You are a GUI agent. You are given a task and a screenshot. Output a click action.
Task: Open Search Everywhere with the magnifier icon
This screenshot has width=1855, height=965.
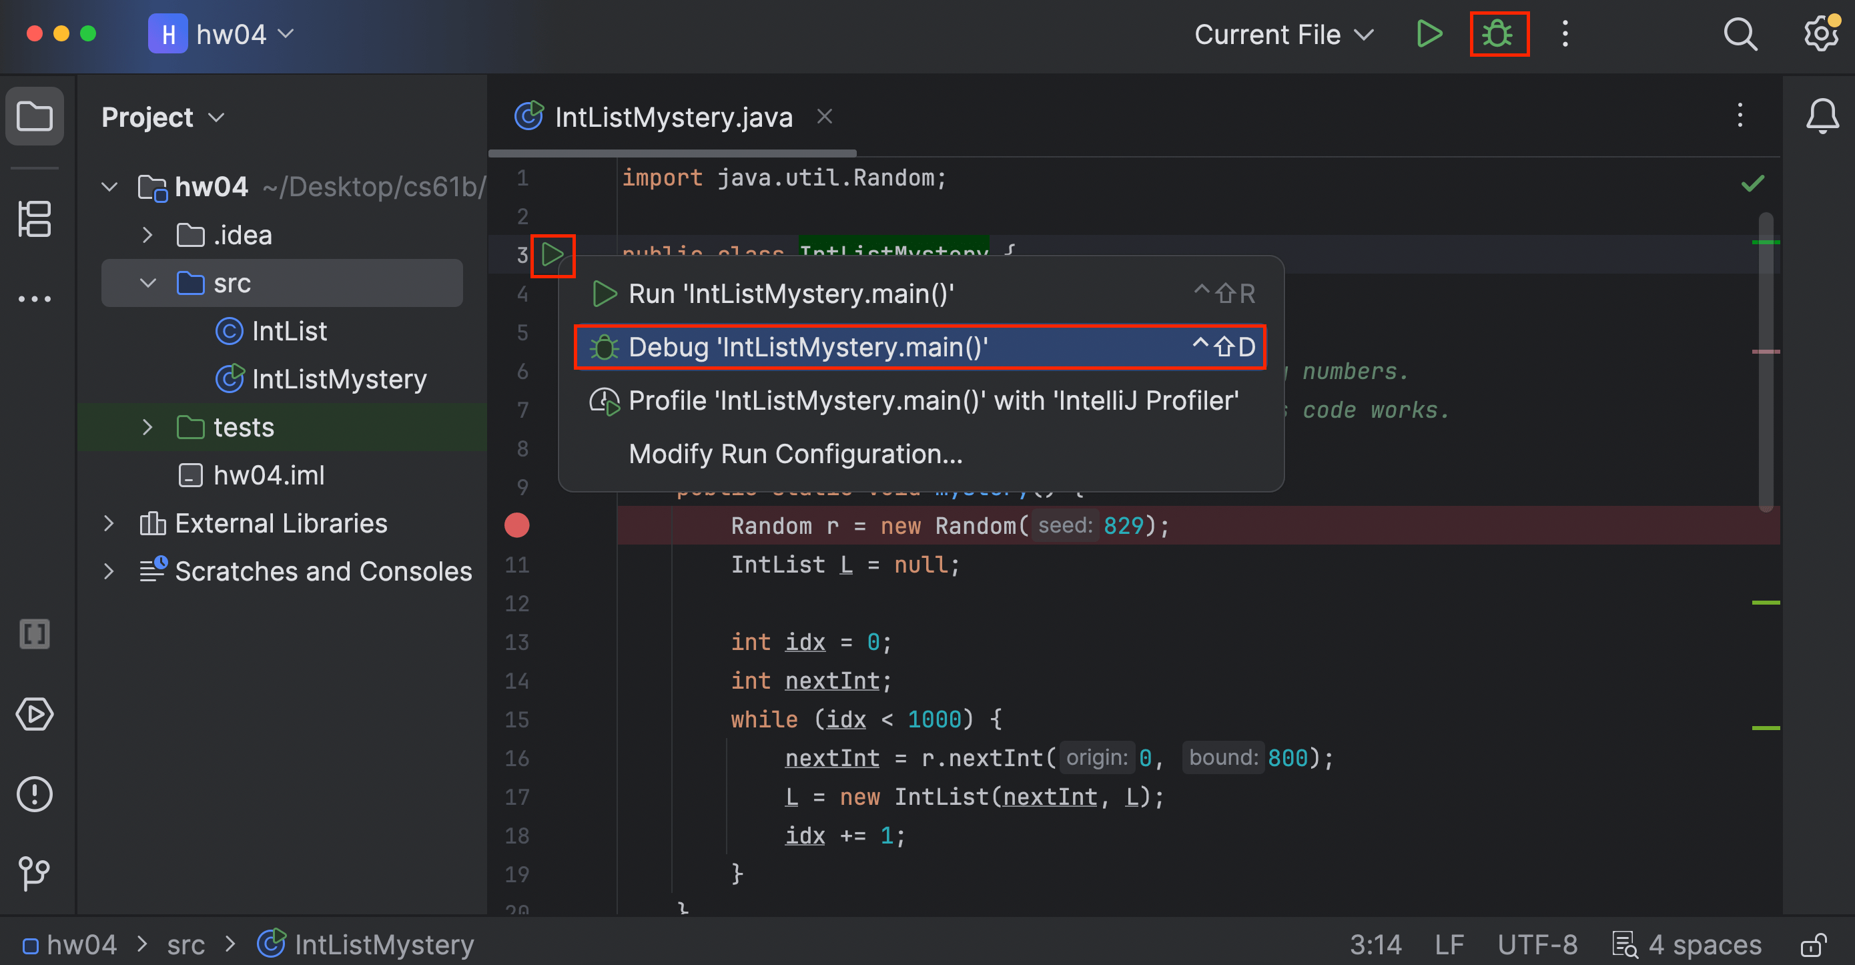click(1740, 34)
